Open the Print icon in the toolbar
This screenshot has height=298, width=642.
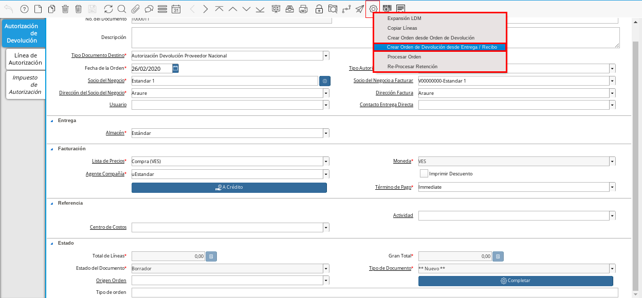303,9
